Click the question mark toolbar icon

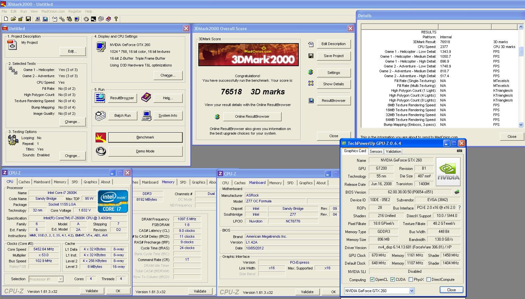[x=116, y=19]
